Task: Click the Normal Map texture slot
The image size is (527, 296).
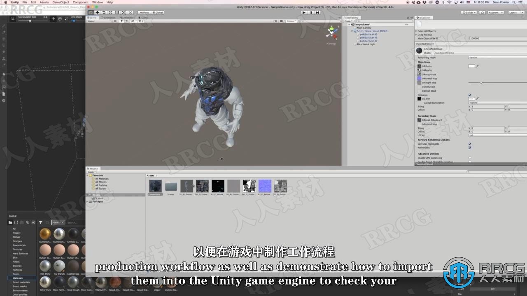Action: (x=420, y=79)
